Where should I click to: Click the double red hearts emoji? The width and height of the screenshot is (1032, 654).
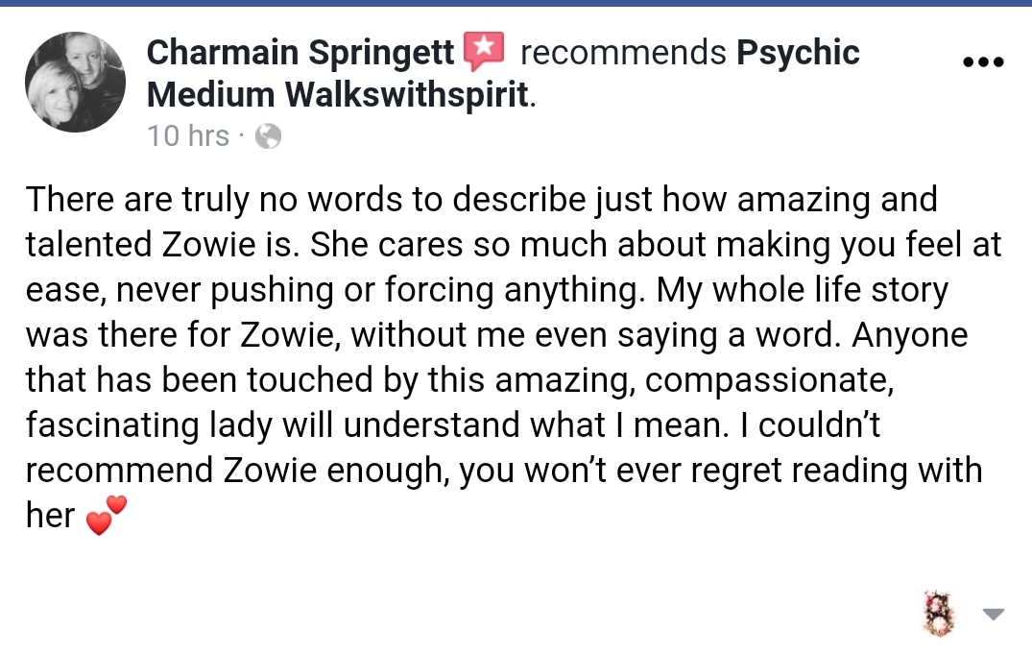(x=106, y=516)
